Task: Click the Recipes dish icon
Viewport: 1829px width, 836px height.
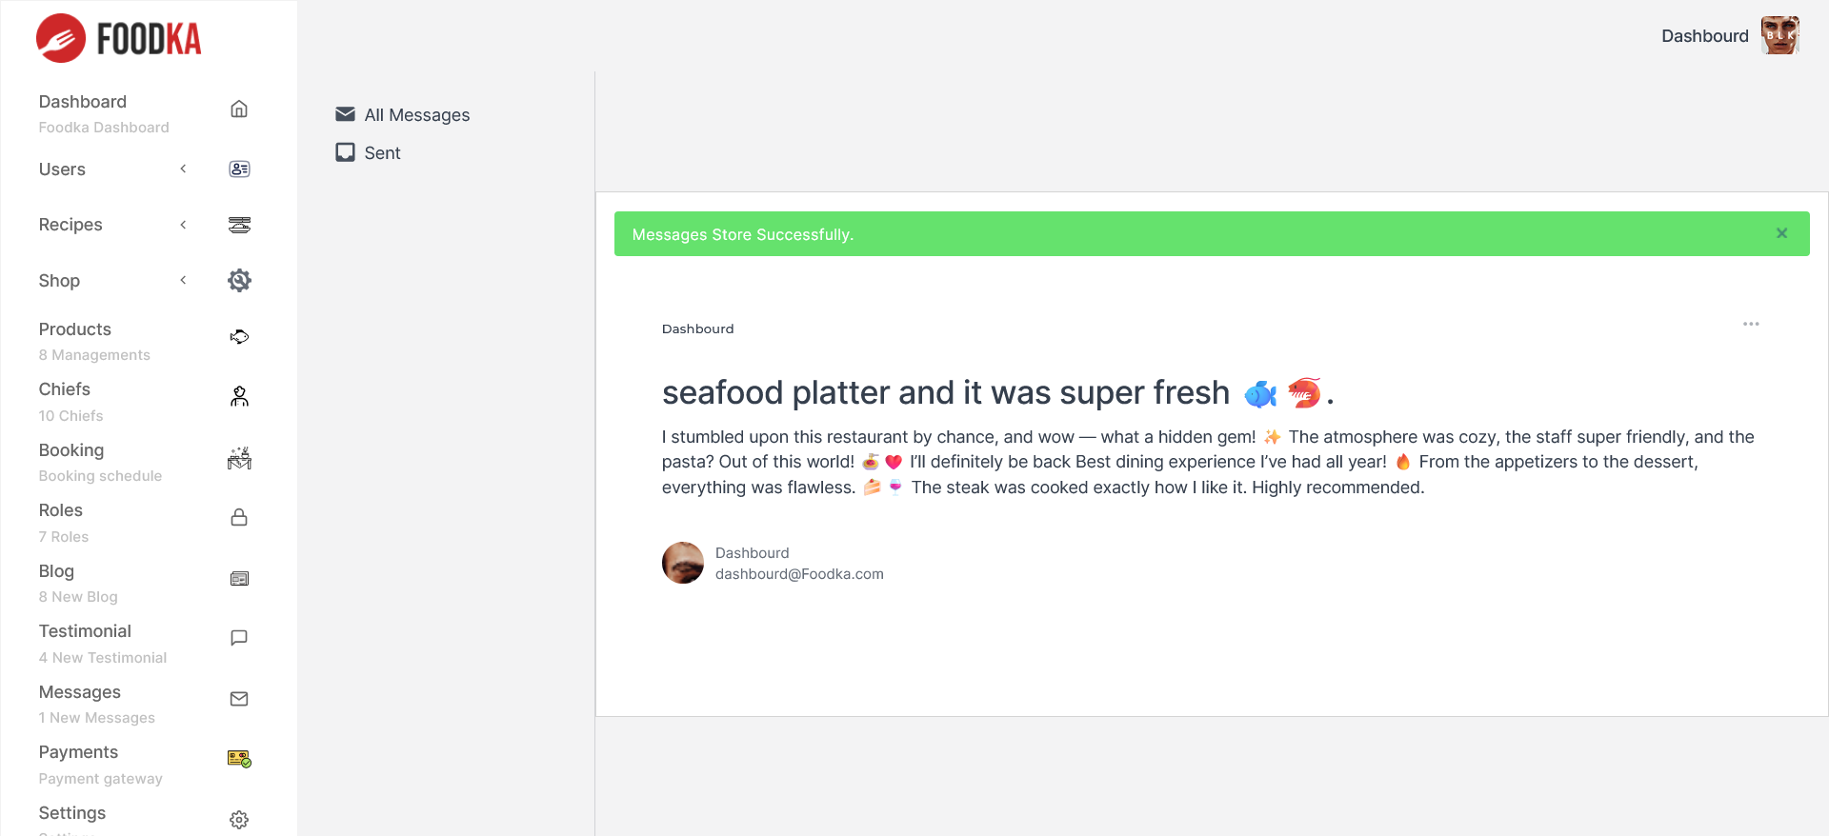Action: pyautogui.click(x=239, y=225)
